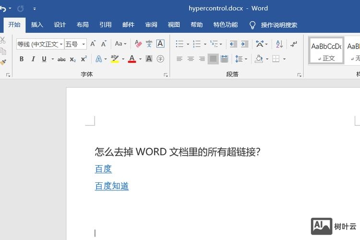Apply red font color
This screenshot has width=360, height=240.
coord(132,59)
